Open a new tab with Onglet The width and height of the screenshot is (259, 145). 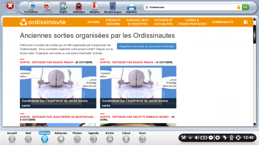63,8
